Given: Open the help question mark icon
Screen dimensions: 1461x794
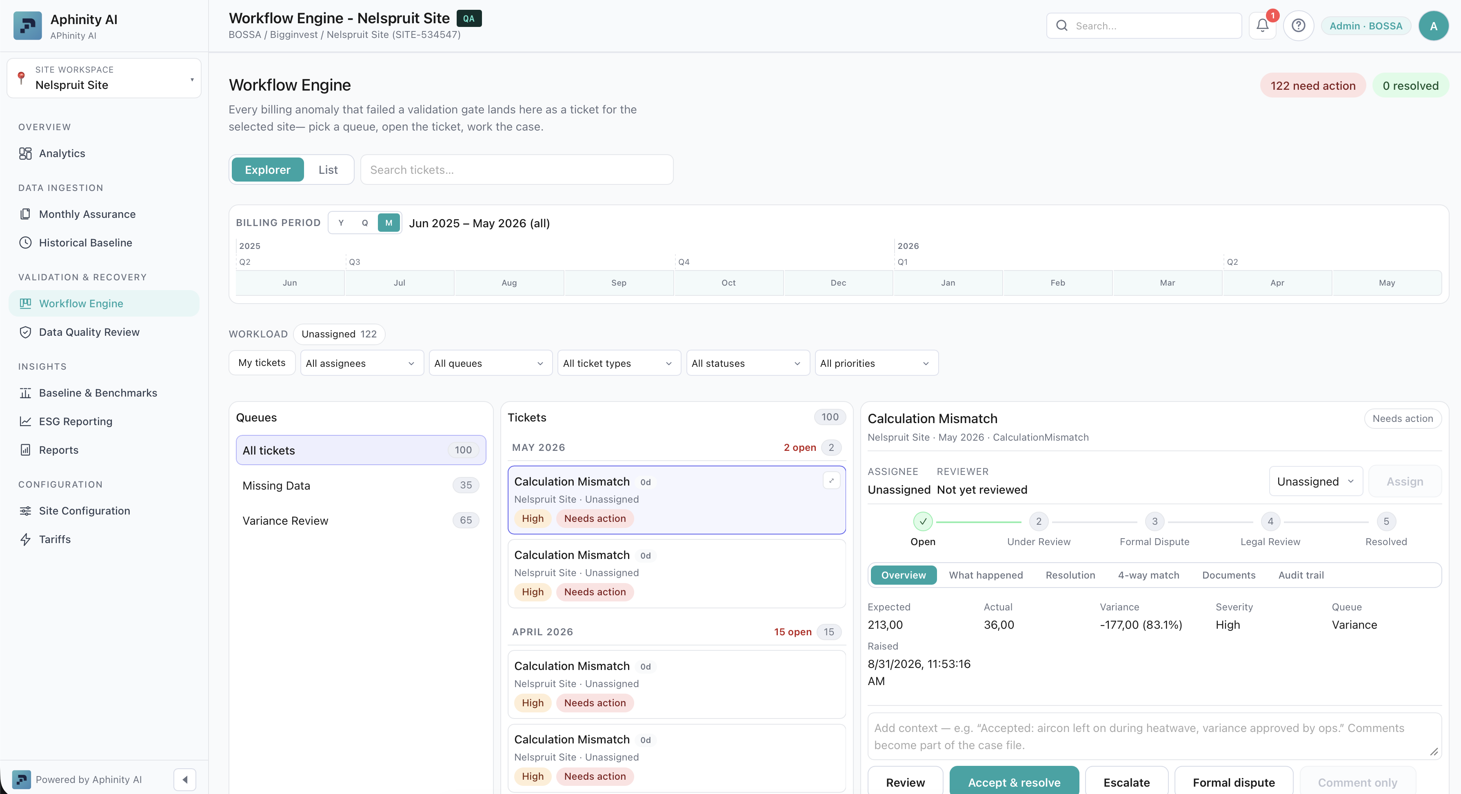Looking at the screenshot, I should pyautogui.click(x=1298, y=26).
